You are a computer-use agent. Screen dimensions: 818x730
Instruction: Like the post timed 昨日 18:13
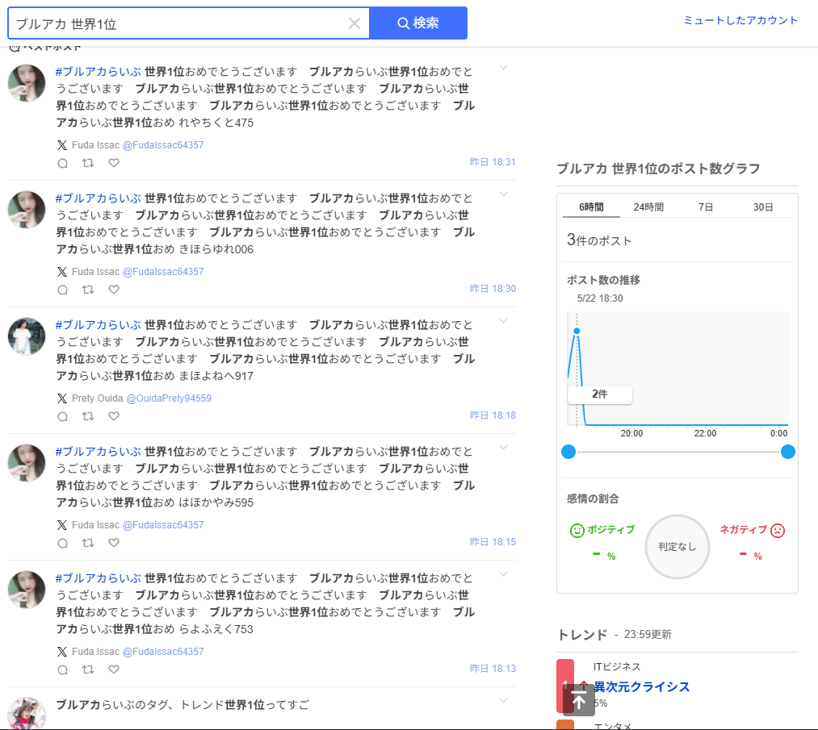114,670
